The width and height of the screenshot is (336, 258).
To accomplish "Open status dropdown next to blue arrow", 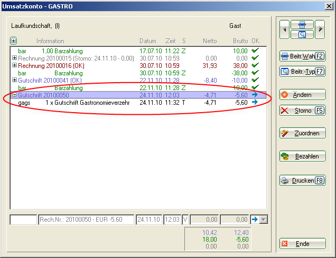I will (x=264, y=220).
